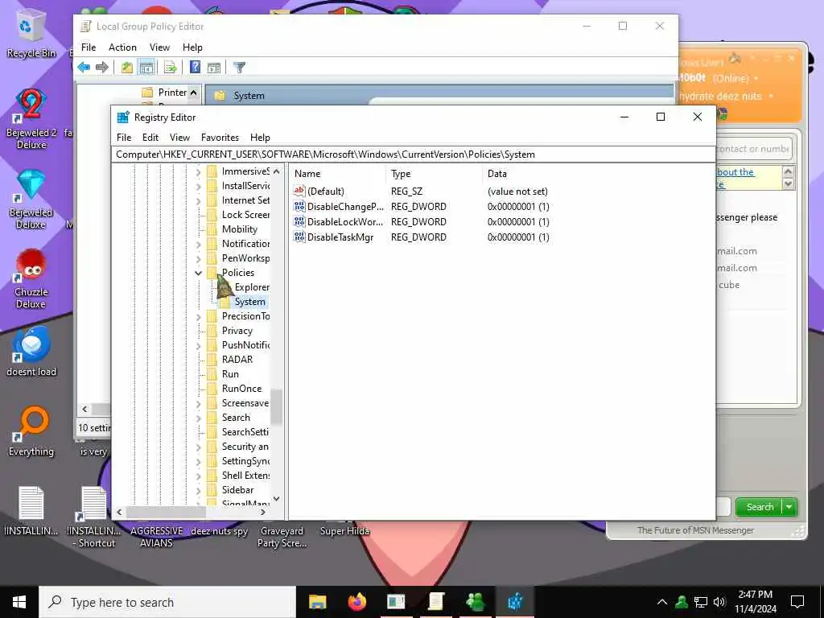Expand the Internet Settings registry key
Screen dimensions: 824x618
coord(198,200)
